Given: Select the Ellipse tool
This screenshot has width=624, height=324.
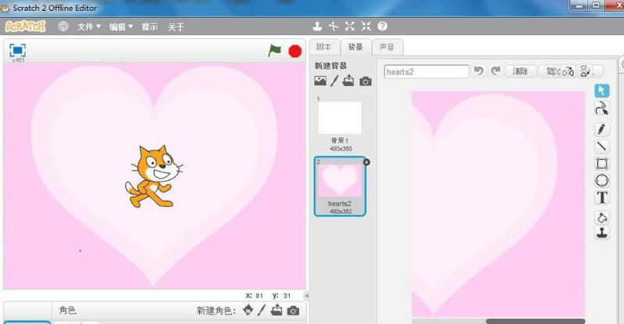Looking at the screenshot, I should (x=602, y=180).
